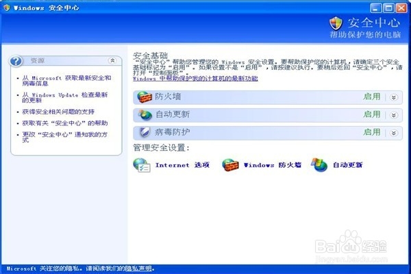Click the firewall brick wall icon in 防火墙 row
This screenshot has height=274, width=411.
[x=145, y=97]
